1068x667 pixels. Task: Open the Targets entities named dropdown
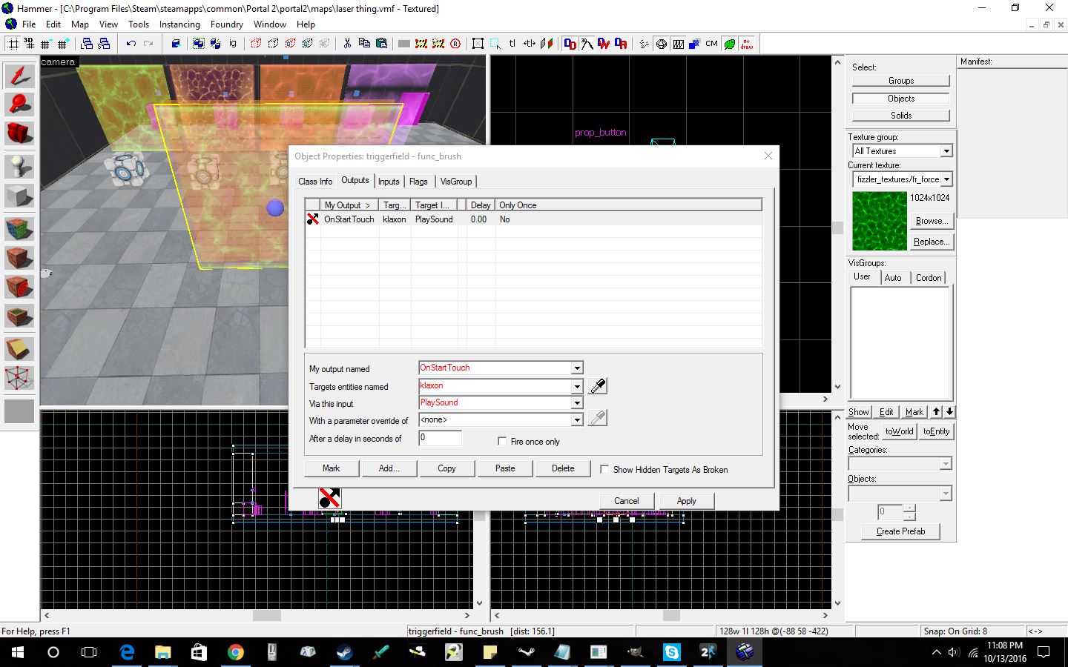[x=577, y=386]
